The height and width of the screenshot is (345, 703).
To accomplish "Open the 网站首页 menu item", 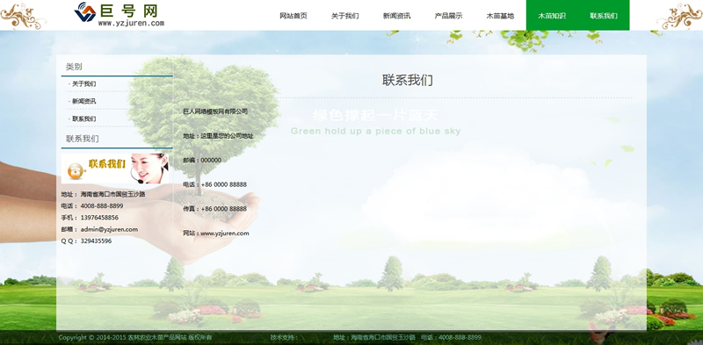I will tap(294, 16).
